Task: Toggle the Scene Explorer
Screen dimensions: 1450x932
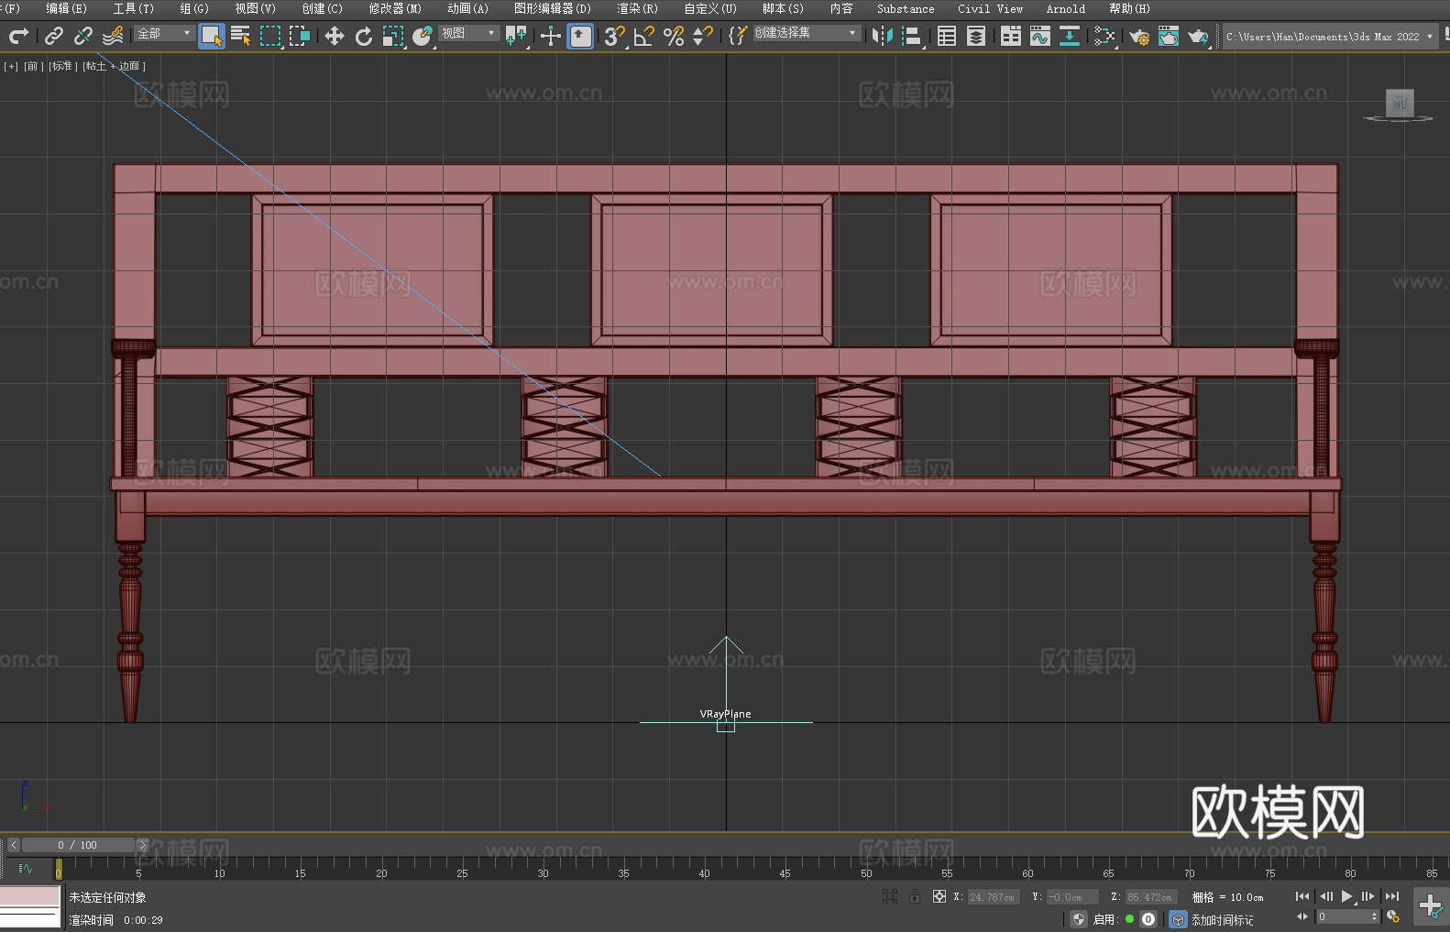Action: point(947,36)
